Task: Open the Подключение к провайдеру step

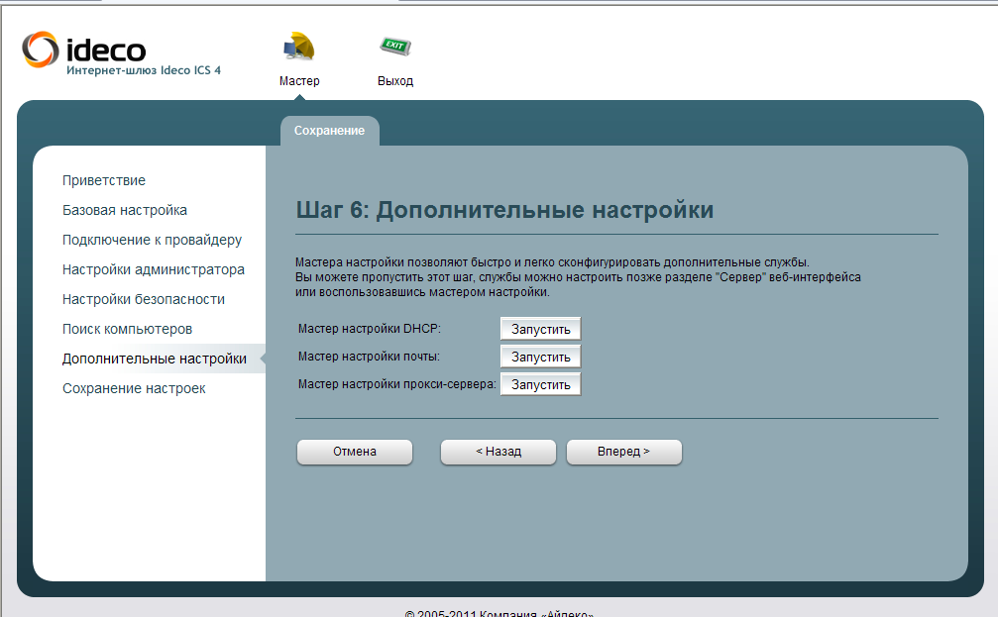Action: pos(152,240)
